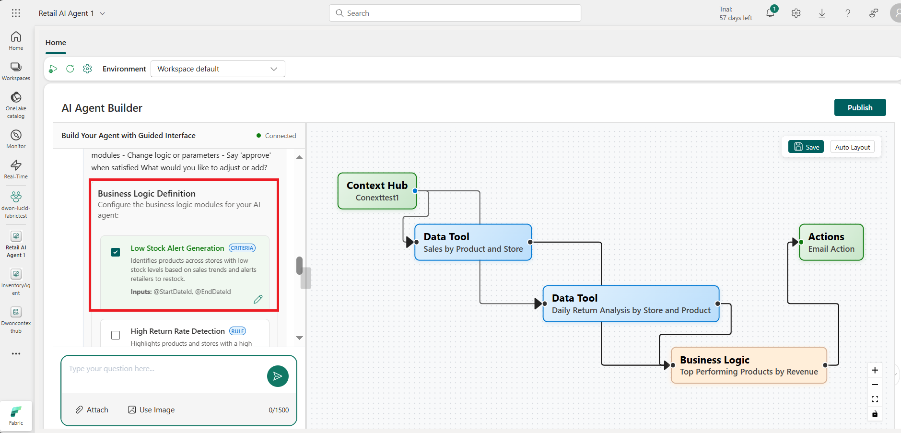Go to Home in left sidebar

(x=16, y=41)
